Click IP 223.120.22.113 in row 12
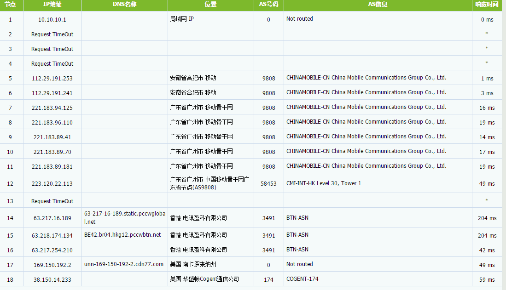This screenshot has width=506, height=290. tap(52, 184)
